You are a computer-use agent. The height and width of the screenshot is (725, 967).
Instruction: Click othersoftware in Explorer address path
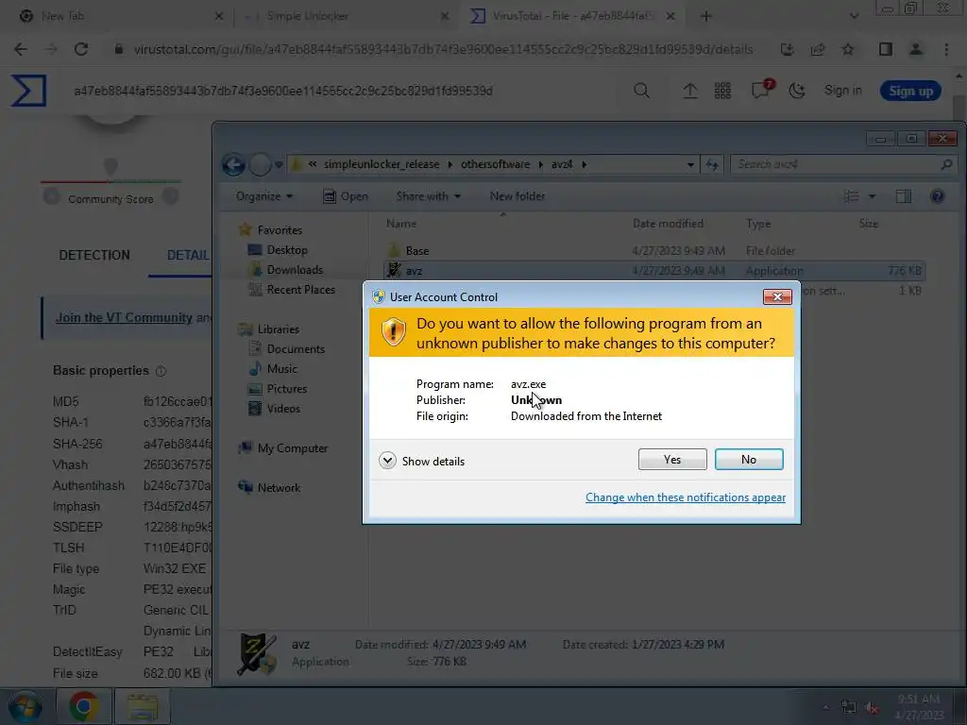[x=495, y=164]
